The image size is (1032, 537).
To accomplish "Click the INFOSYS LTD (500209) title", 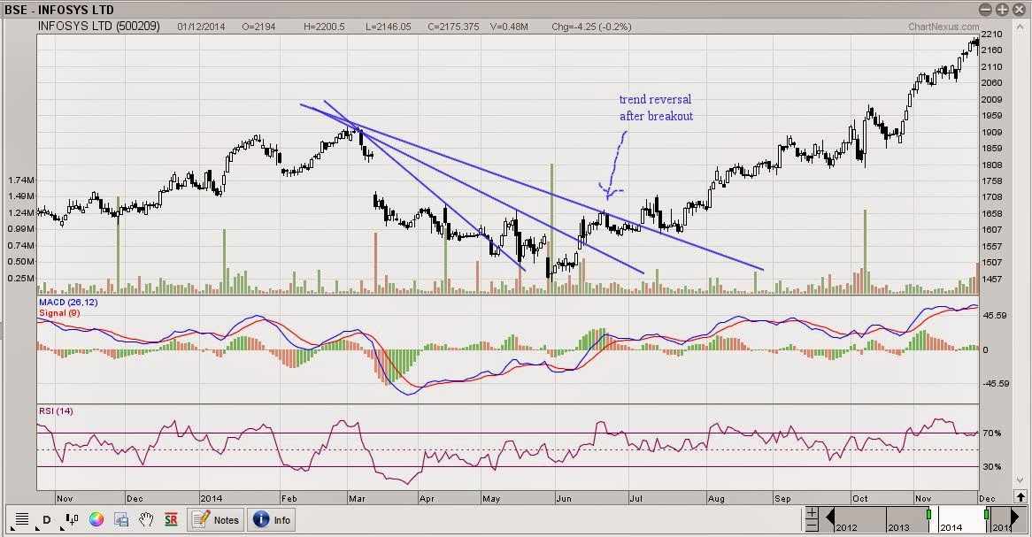I will pos(99,27).
